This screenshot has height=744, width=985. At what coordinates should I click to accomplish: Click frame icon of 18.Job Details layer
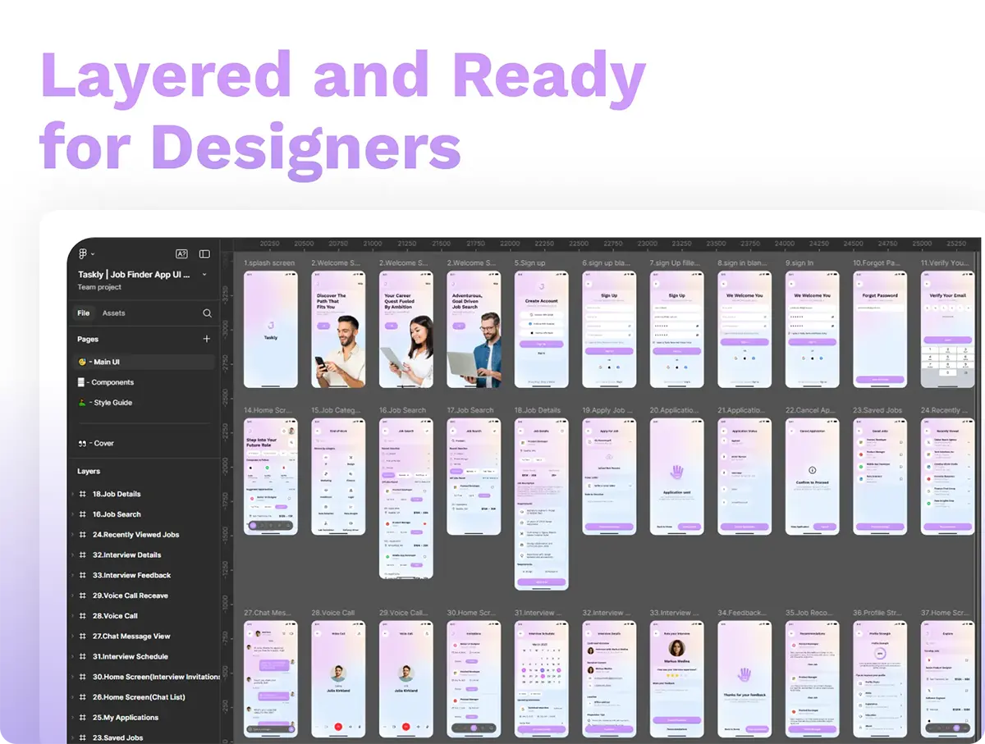(x=82, y=494)
